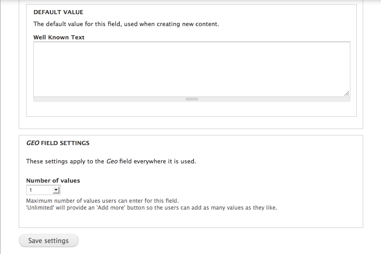Click the textarea corner resize handle
381x254 pixels.
(x=347, y=93)
